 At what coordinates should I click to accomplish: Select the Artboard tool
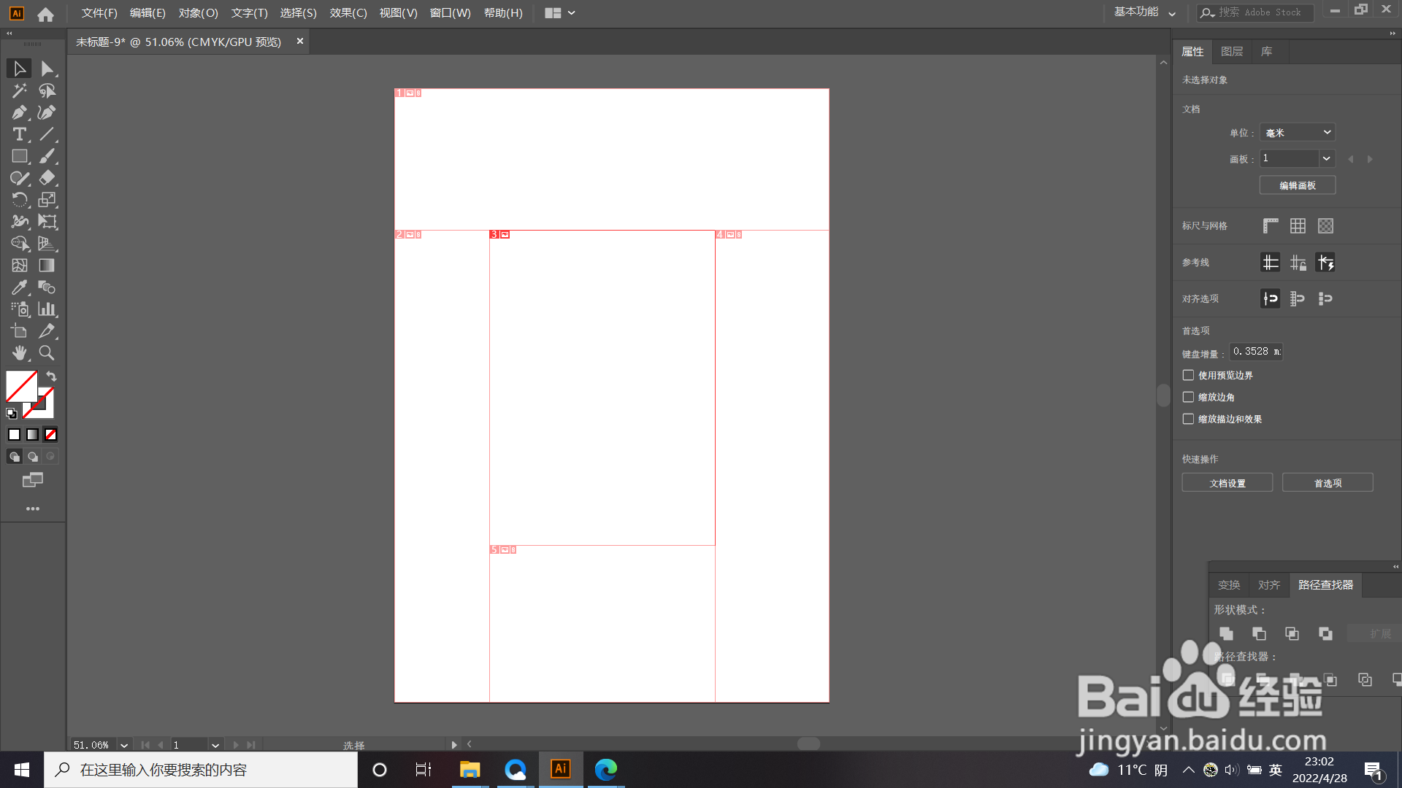[x=19, y=331]
